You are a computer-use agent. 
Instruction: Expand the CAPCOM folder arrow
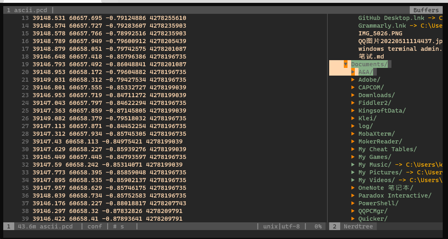pyautogui.click(x=353, y=87)
